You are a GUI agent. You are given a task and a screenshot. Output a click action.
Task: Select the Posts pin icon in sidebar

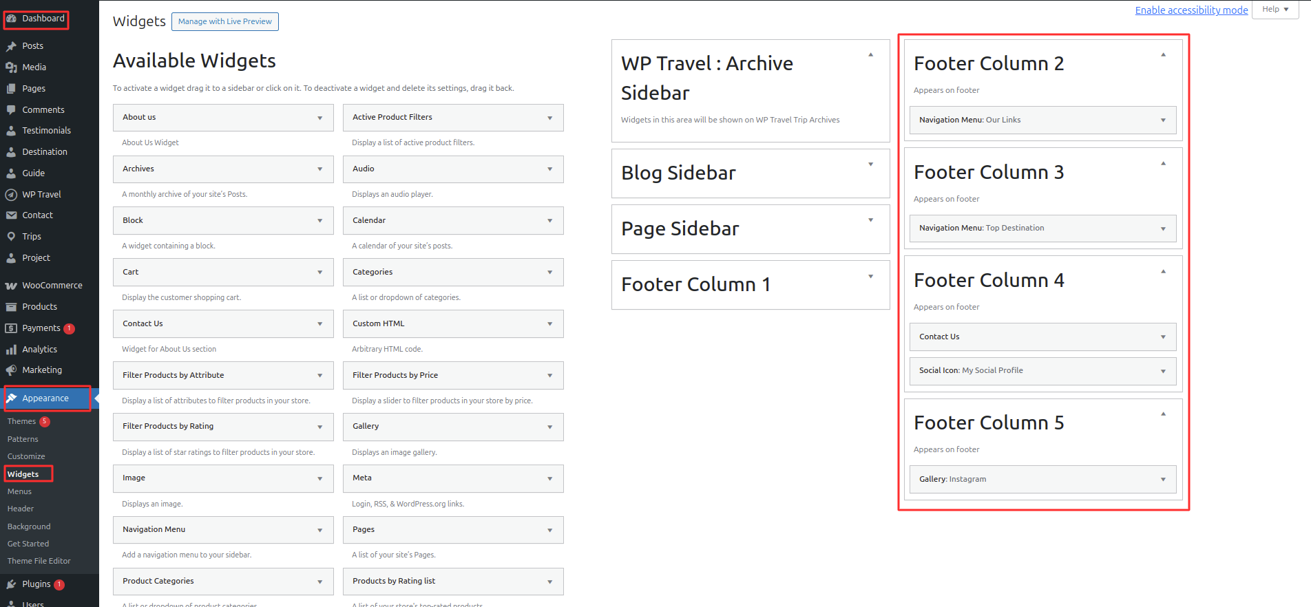[12, 45]
